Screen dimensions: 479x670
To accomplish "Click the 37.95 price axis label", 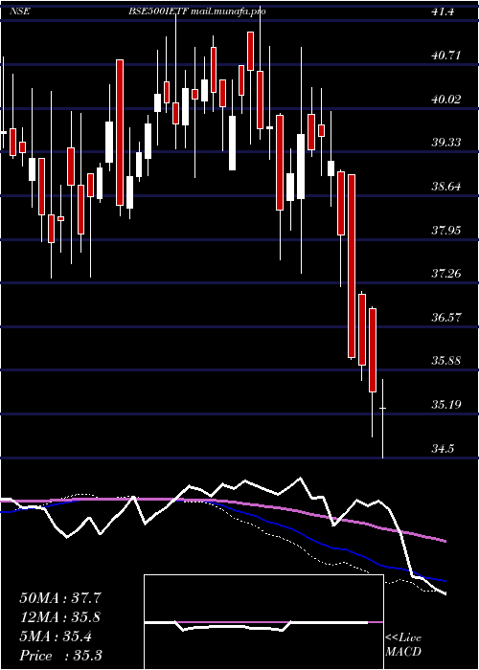I will [446, 231].
